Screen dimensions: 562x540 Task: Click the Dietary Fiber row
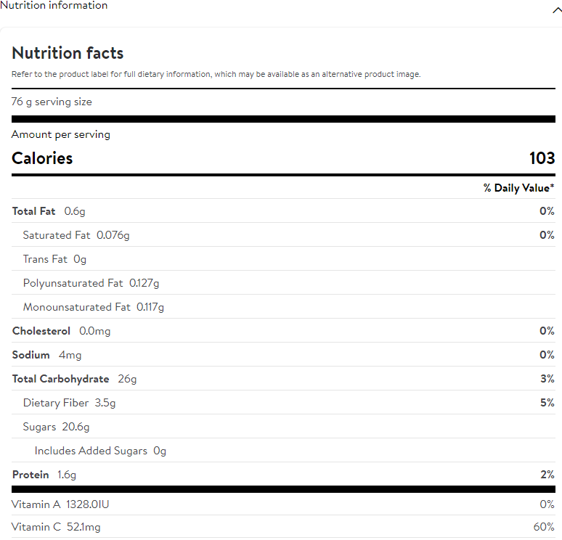[69, 403]
